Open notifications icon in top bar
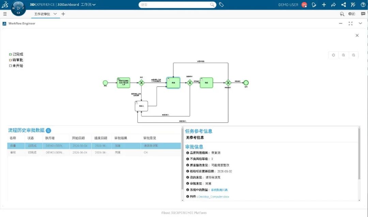The height and width of the screenshot is (217, 368). (x=314, y=5)
